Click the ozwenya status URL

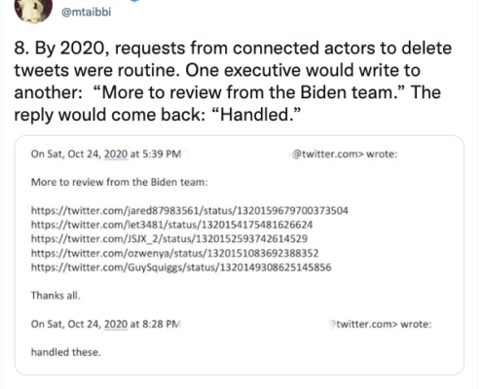tap(175, 253)
